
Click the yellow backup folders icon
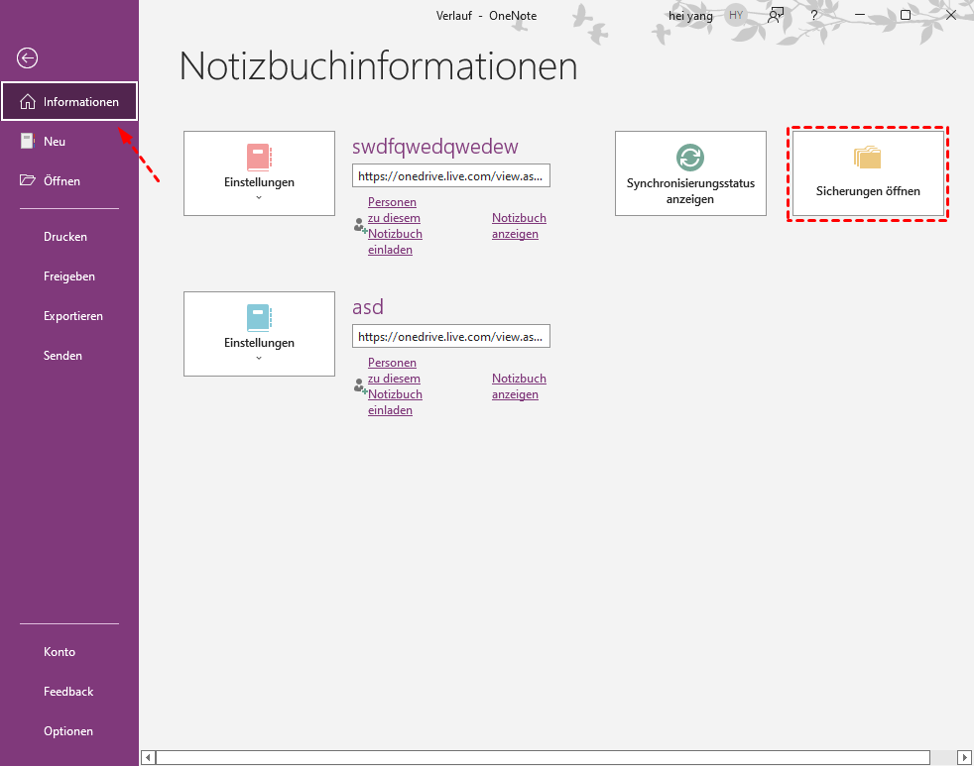tap(867, 158)
